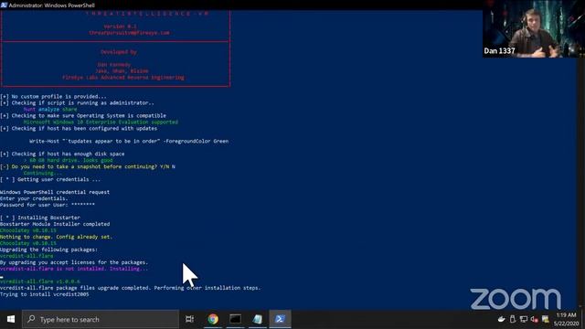The image size is (585, 329).
Task: Click the 'Do you need to take a snapshot' prompt
Action: [88, 166]
